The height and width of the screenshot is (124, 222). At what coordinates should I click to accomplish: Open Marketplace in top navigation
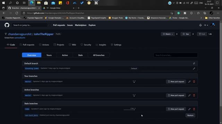(81, 25)
